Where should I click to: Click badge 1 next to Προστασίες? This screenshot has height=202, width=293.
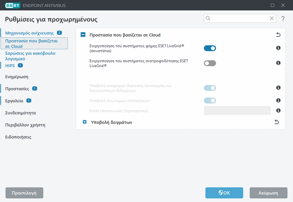pyautogui.click(x=35, y=89)
